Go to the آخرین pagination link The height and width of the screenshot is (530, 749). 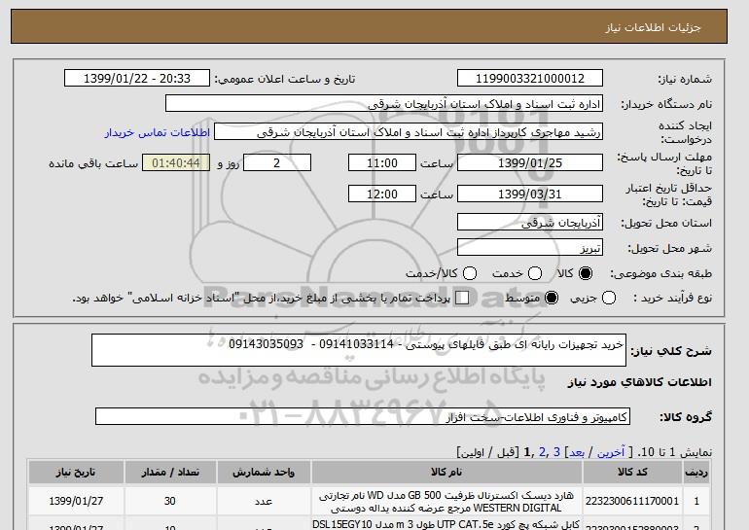[611, 451]
